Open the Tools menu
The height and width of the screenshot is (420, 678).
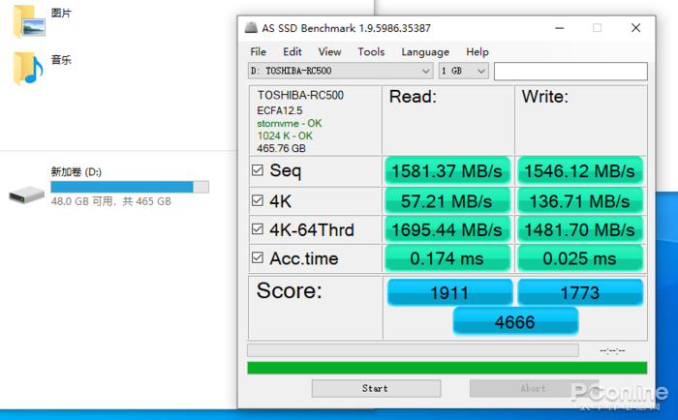pyautogui.click(x=371, y=52)
